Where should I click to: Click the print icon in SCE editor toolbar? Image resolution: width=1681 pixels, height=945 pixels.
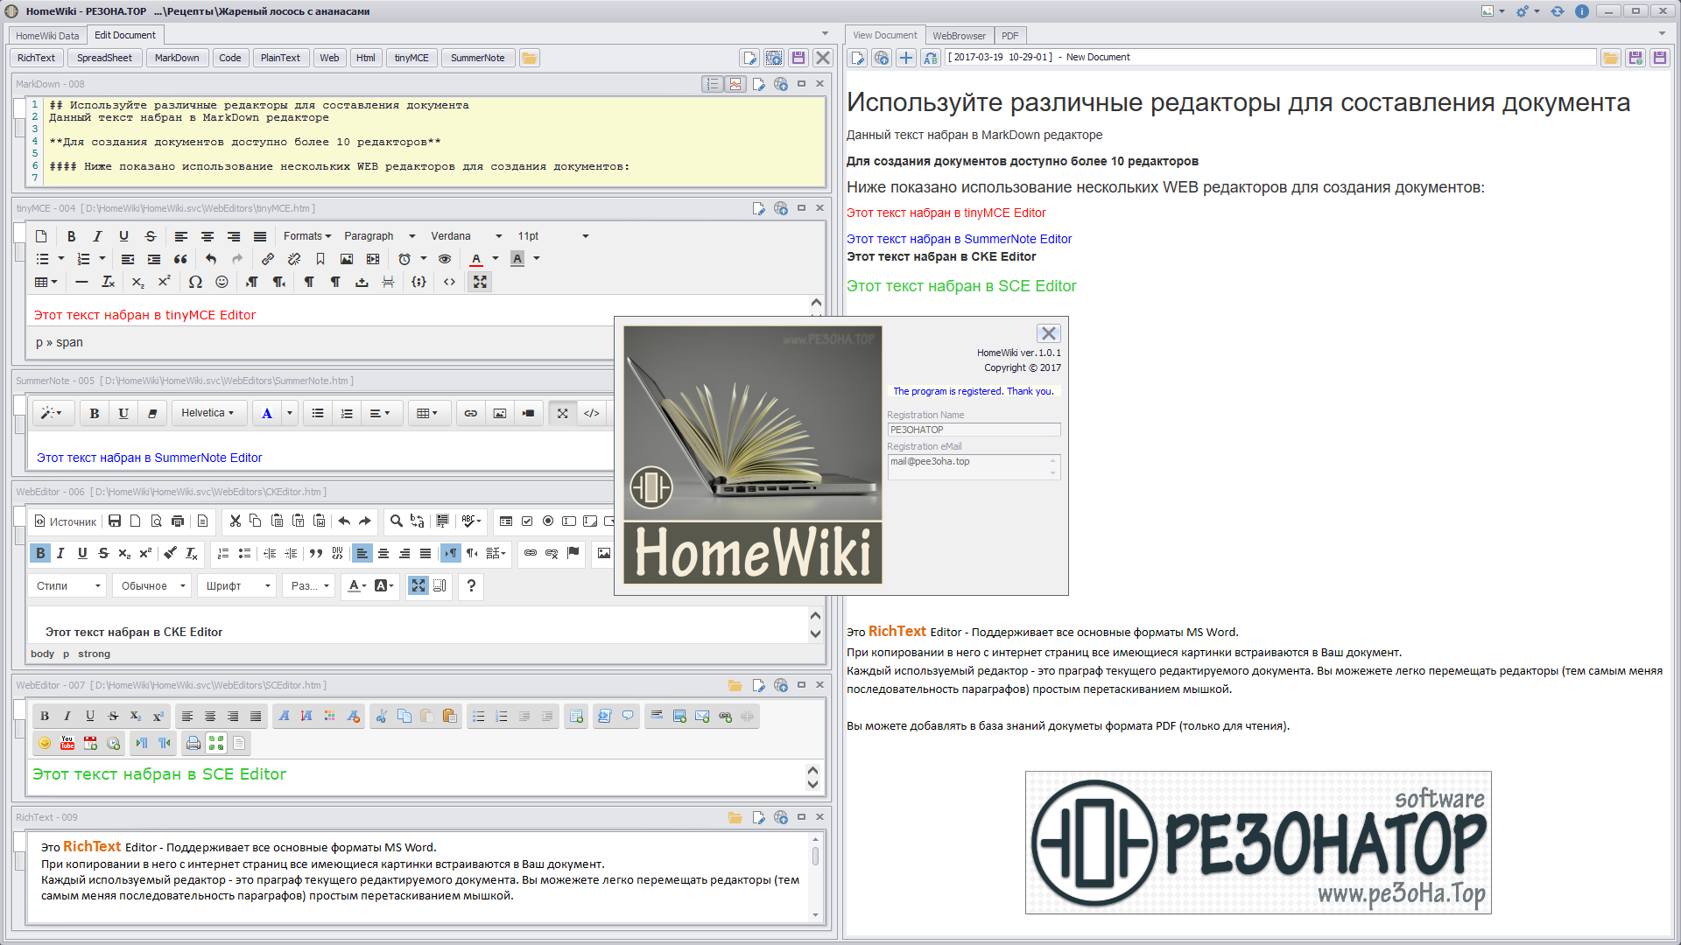click(193, 743)
